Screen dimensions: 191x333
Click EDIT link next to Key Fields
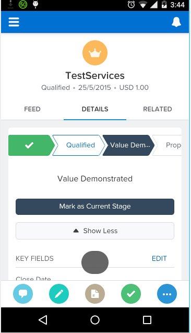click(159, 258)
